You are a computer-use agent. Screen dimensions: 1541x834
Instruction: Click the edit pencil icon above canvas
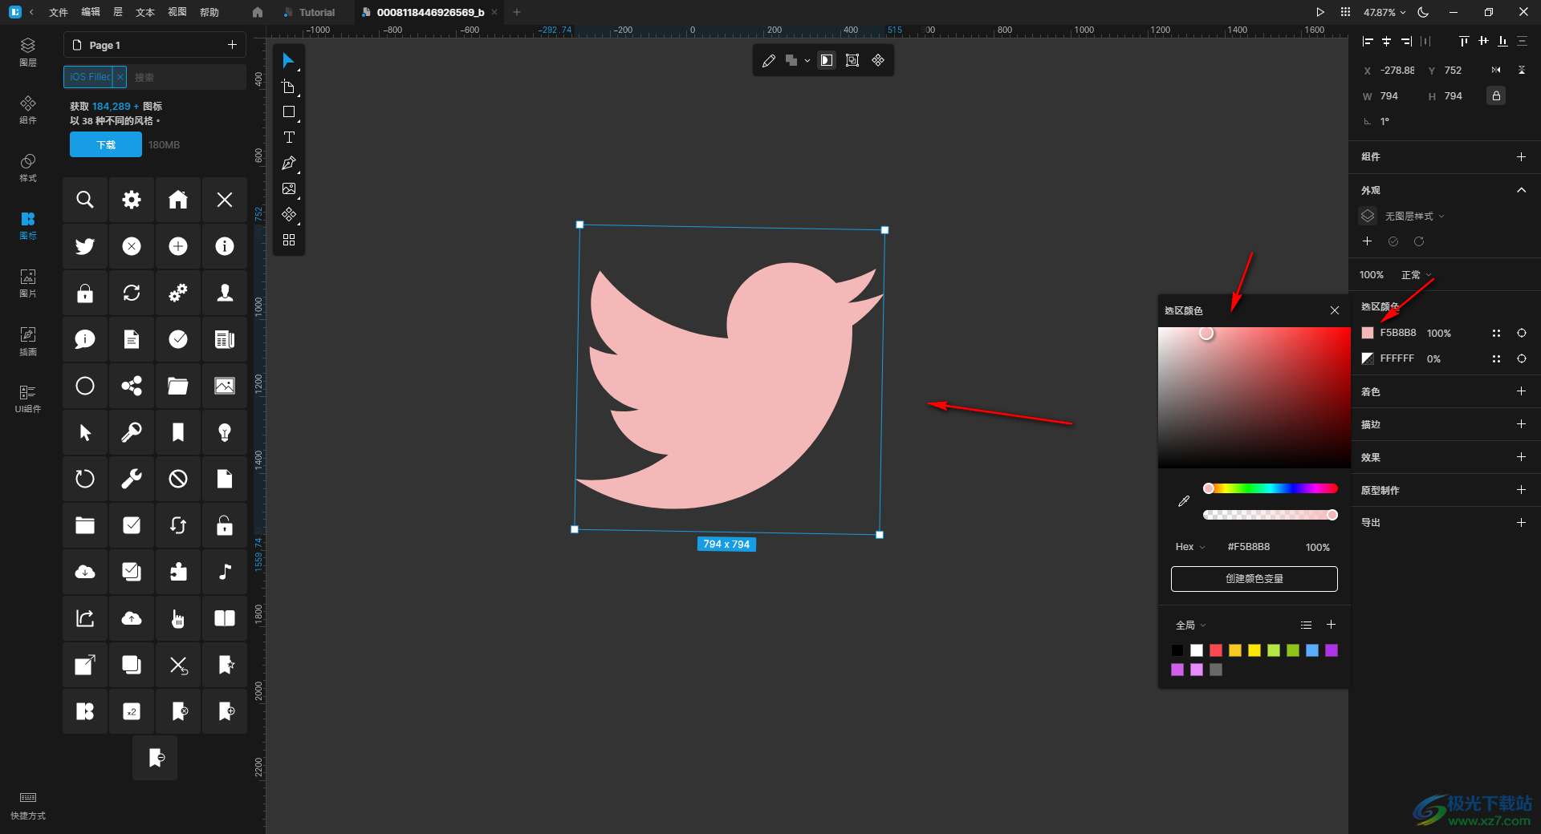pyautogui.click(x=768, y=61)
